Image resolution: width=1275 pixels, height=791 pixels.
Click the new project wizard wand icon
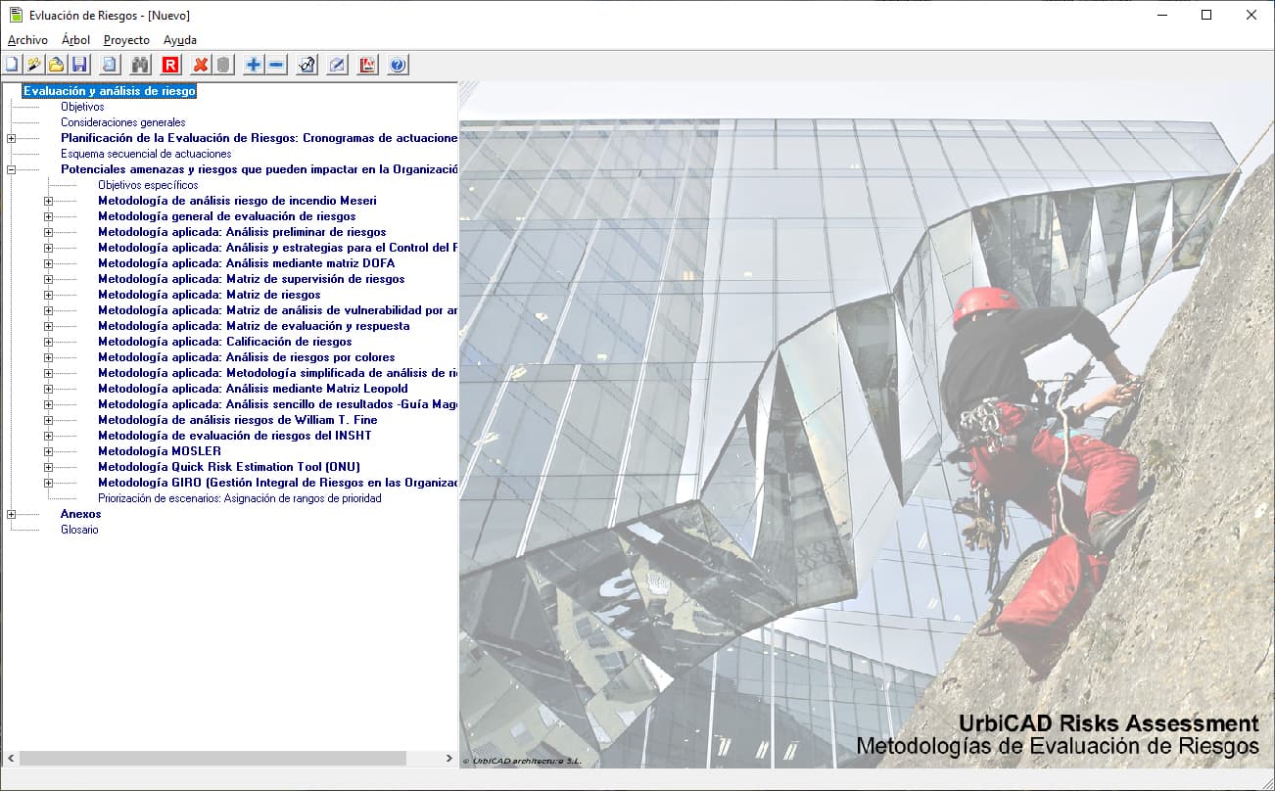point(34,66)
